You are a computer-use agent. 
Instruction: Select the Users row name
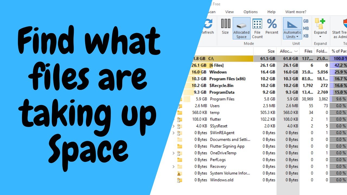click(215, 106)
